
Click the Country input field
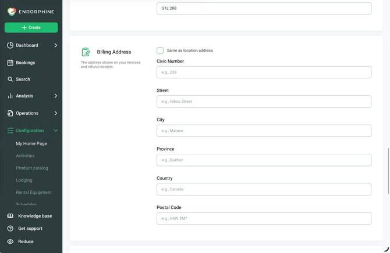264,189
